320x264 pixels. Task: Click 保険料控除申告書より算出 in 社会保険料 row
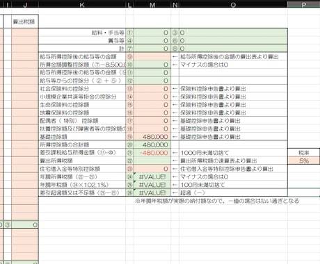213,89
